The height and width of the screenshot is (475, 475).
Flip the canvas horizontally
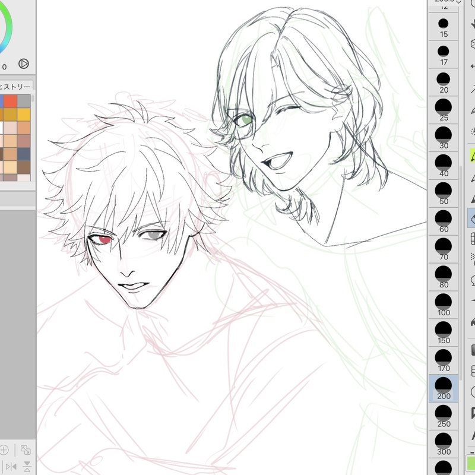[x=11, y=466]
